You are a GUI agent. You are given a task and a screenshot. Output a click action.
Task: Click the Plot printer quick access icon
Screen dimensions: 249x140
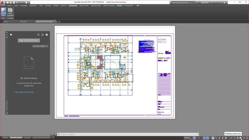tap(26, 3)
